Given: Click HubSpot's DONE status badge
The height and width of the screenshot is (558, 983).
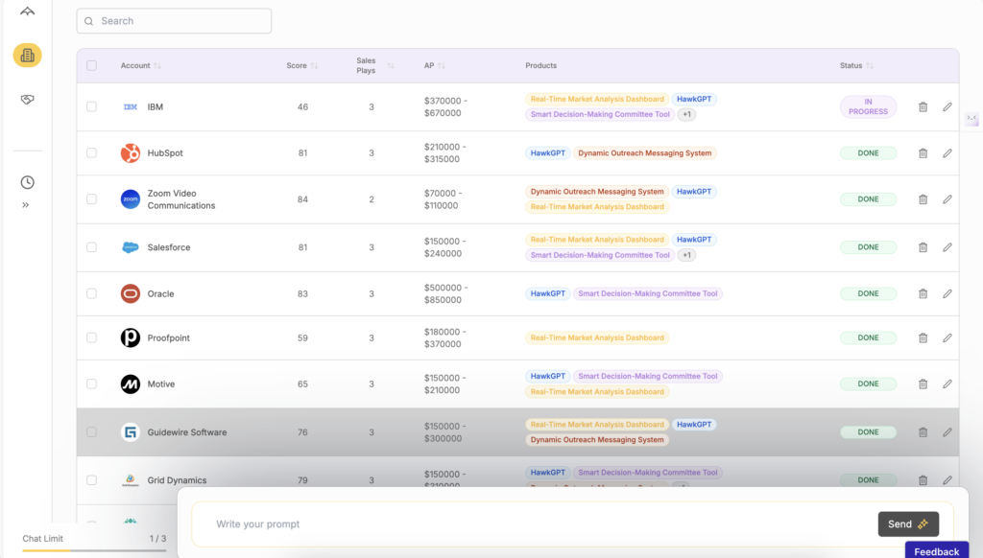Looking at the screenshot, I should [868, 152].
